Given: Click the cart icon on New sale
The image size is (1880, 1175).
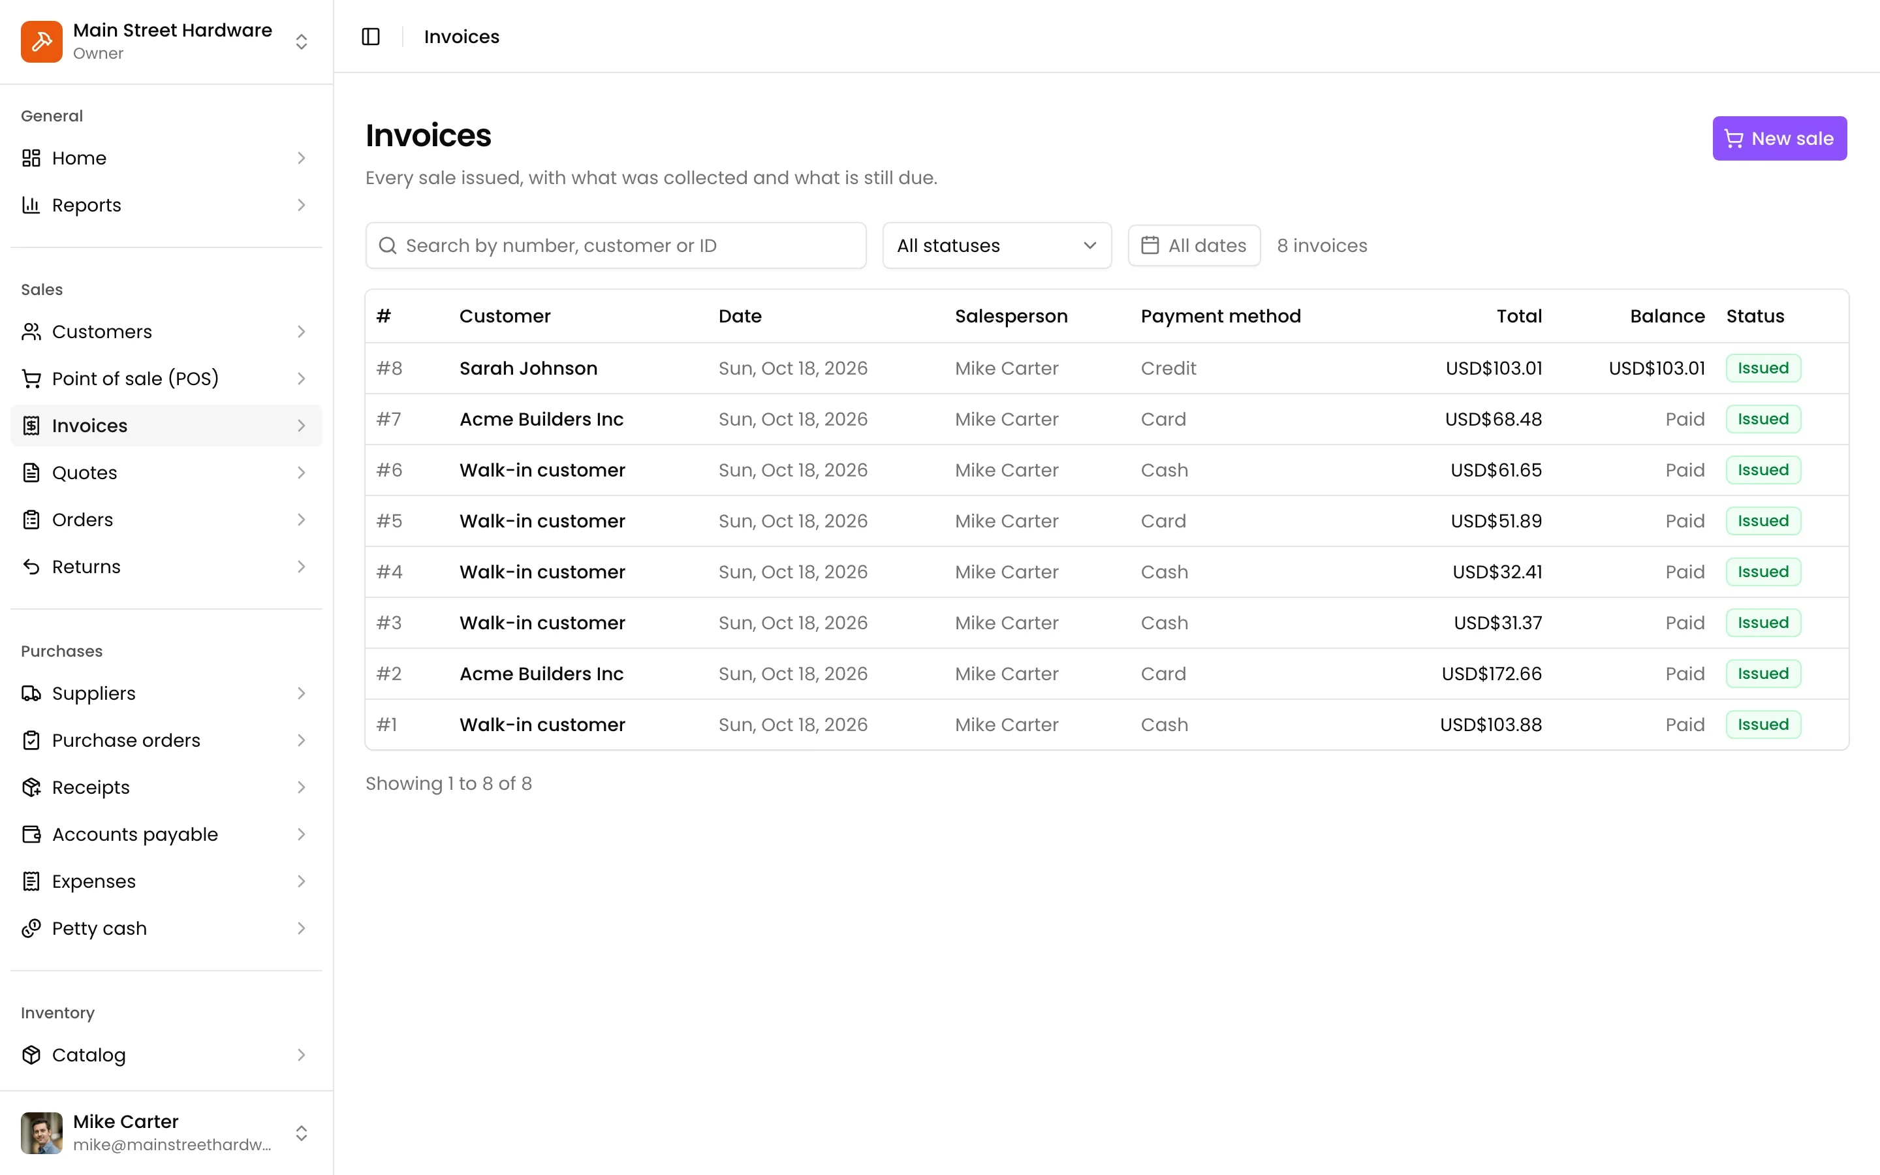Looking at the screenshot, I should tap(1734, 138).
